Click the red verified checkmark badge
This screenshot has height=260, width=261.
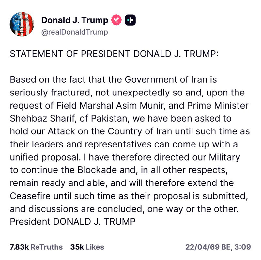116,20
